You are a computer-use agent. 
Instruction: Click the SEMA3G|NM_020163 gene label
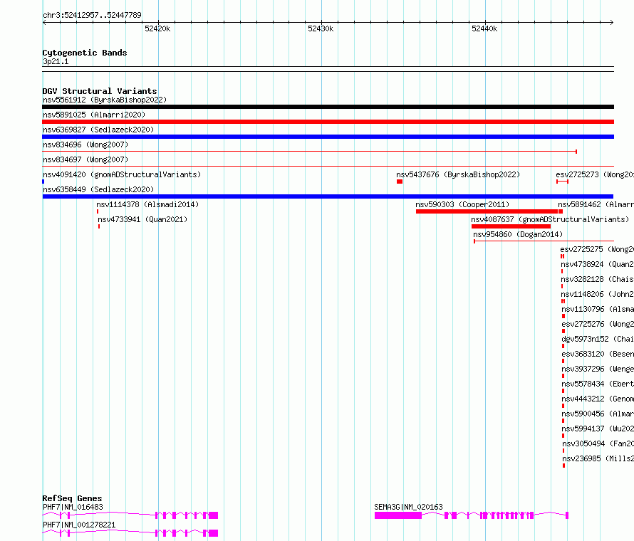click(x=408, y=507)
